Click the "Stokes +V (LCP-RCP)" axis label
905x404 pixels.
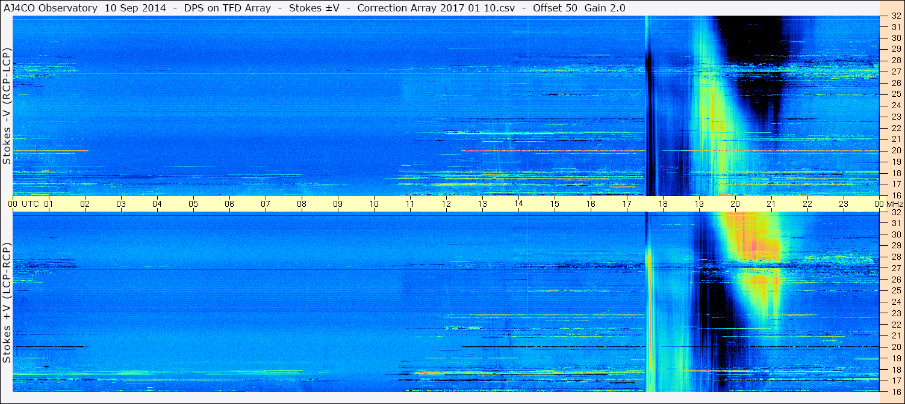pos(7,302)
